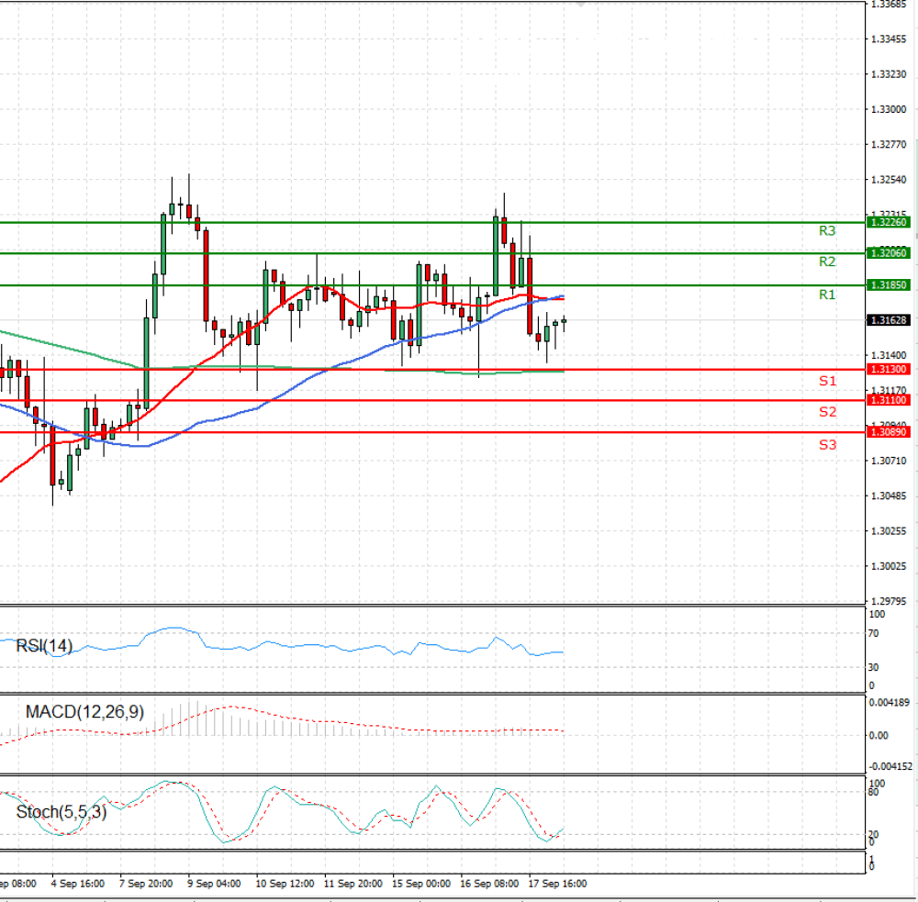Click the 1.32770 price axis value
The image size is (918, 902).
pyautogui.click(x=889, y=145)
